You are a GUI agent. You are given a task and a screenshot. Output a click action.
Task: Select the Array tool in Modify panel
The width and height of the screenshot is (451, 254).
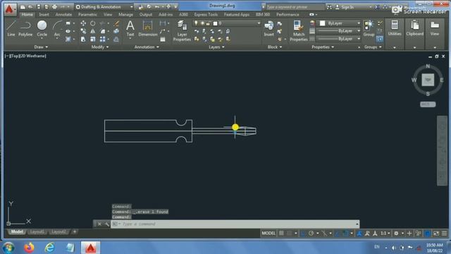102,39
